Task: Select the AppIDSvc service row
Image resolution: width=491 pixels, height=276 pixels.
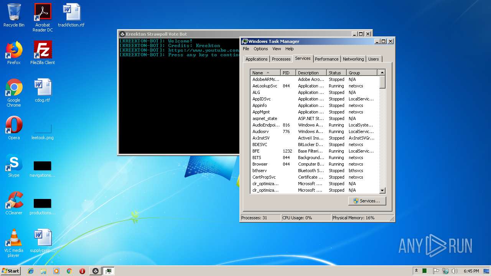Action: pyautogui.click(x=315, y=99)
